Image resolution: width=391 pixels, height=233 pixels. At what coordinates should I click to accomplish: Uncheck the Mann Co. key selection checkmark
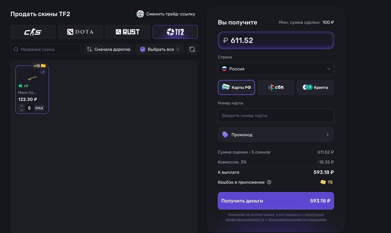pos(43,72)
